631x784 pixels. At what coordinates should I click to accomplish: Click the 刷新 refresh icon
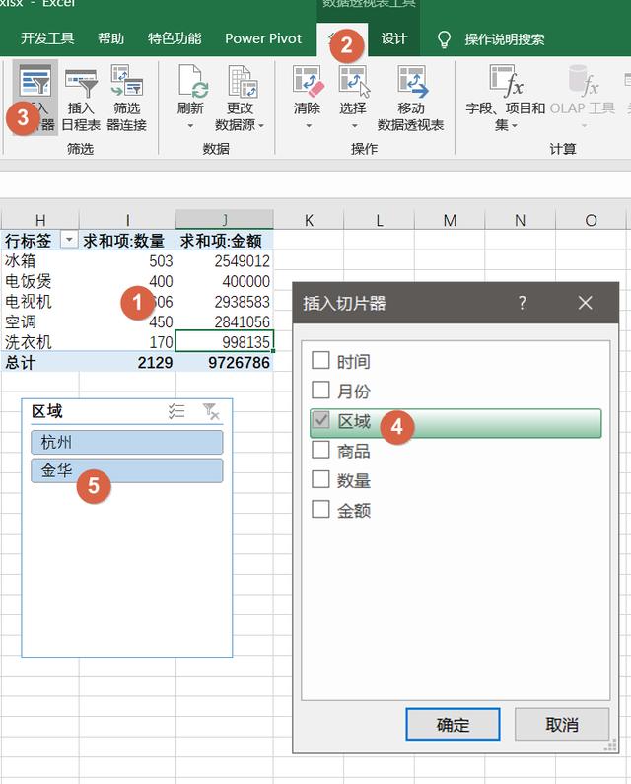pyautogui.click(x=191, y=81)
